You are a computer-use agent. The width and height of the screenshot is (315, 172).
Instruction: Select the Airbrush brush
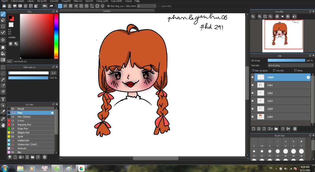tap(31, 149)
